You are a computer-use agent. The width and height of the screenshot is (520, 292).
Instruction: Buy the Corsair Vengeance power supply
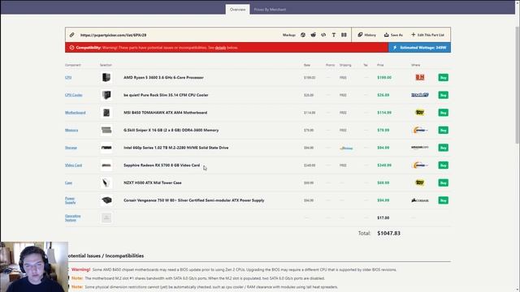[444, 200]
